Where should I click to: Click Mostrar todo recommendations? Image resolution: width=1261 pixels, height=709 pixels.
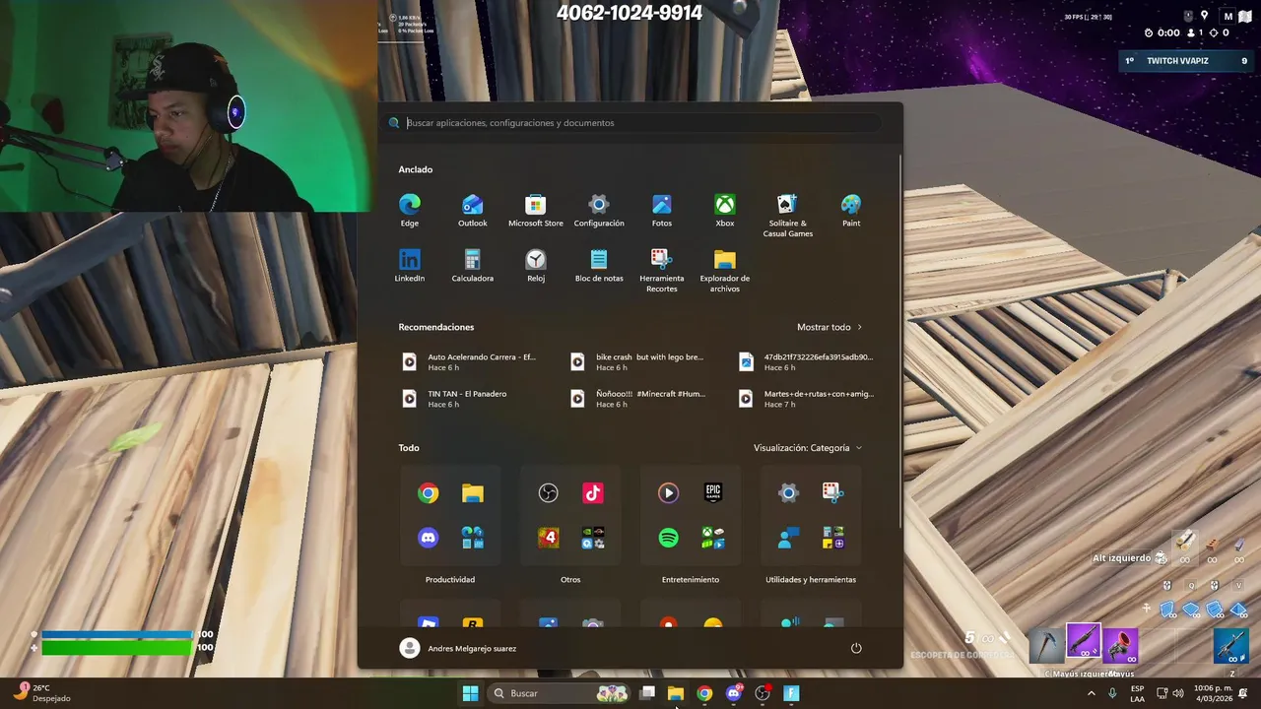(x=830, y=327)
